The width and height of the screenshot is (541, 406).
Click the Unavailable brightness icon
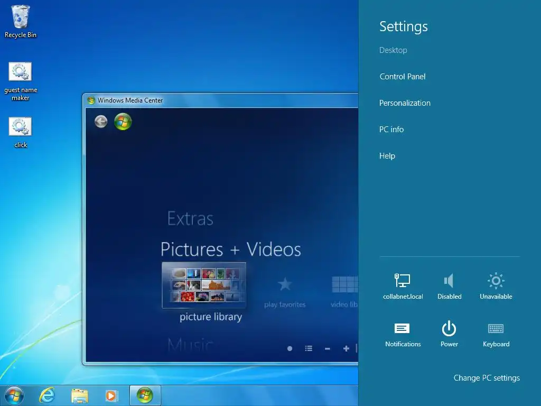click(x=496, y=286)
